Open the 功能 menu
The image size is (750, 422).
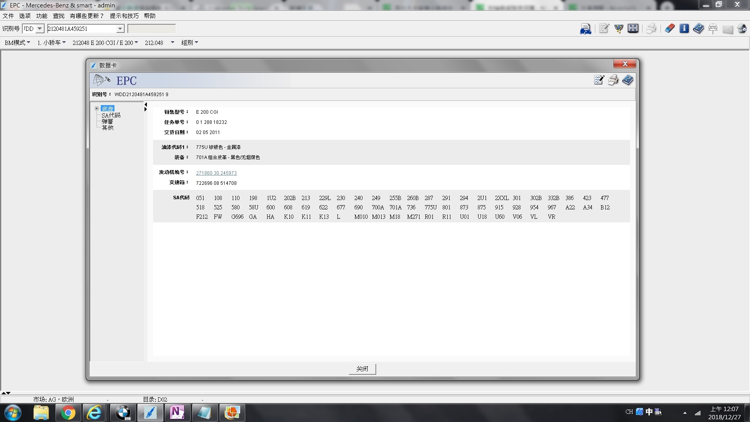tap(42, 16)
